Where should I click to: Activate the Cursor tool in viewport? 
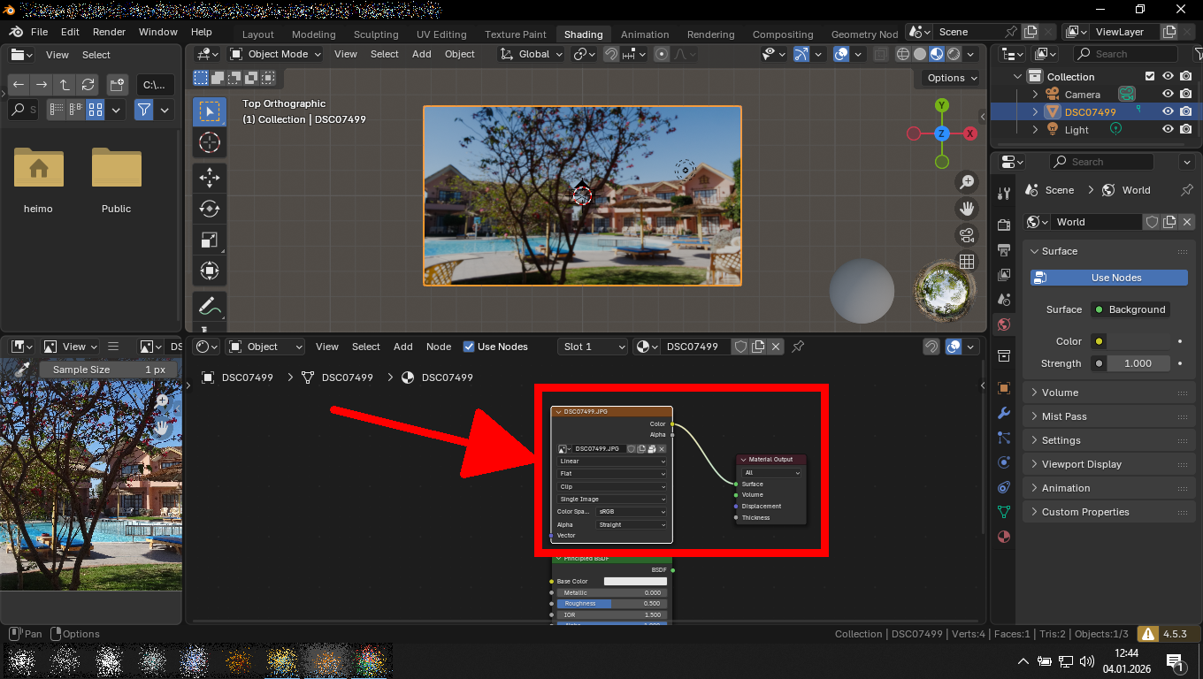[x=210, y=142]
